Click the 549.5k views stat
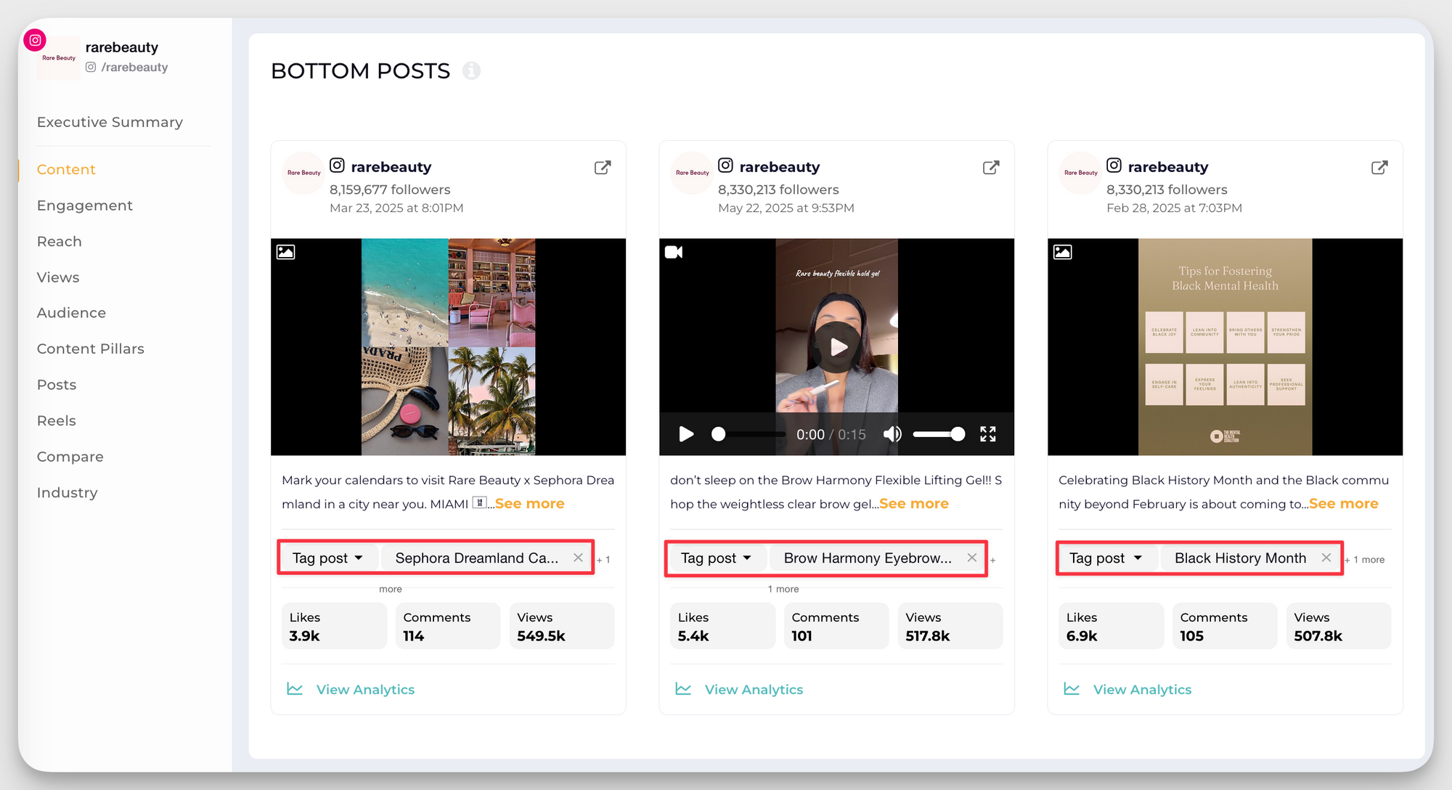Screen dimensions: 1452x790 562,626
